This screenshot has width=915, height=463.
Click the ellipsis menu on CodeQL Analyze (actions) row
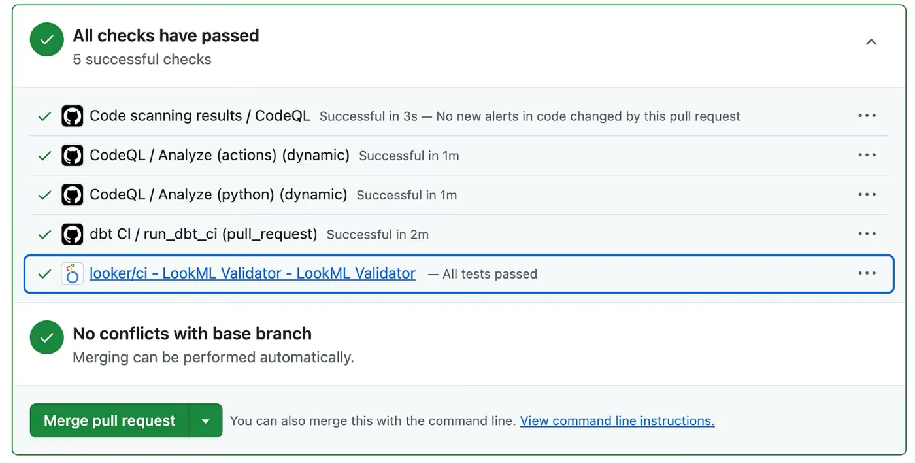(x=867, y=155)
